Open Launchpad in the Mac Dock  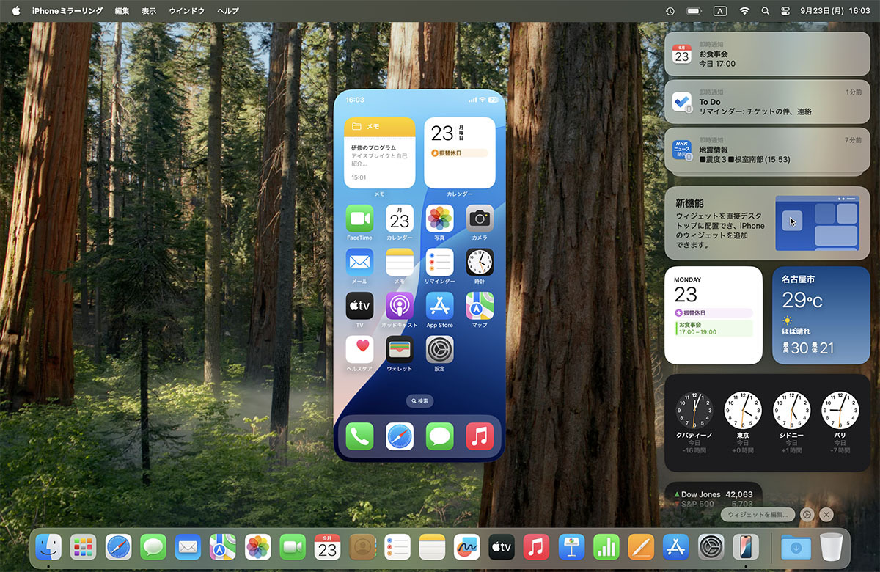(84, 547)
